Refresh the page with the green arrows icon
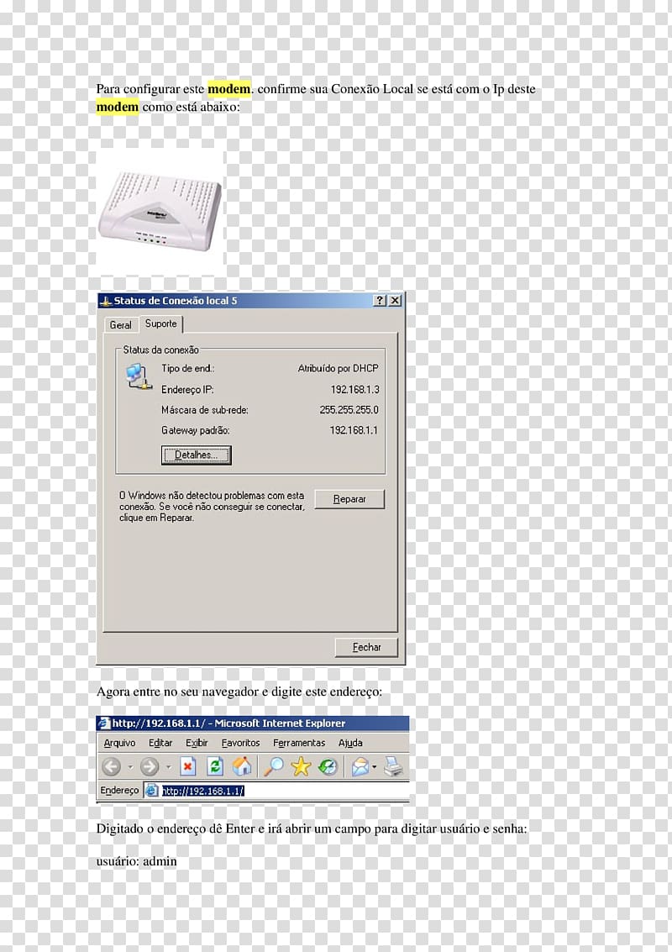 pyautogui.click(x=215, y=767)
